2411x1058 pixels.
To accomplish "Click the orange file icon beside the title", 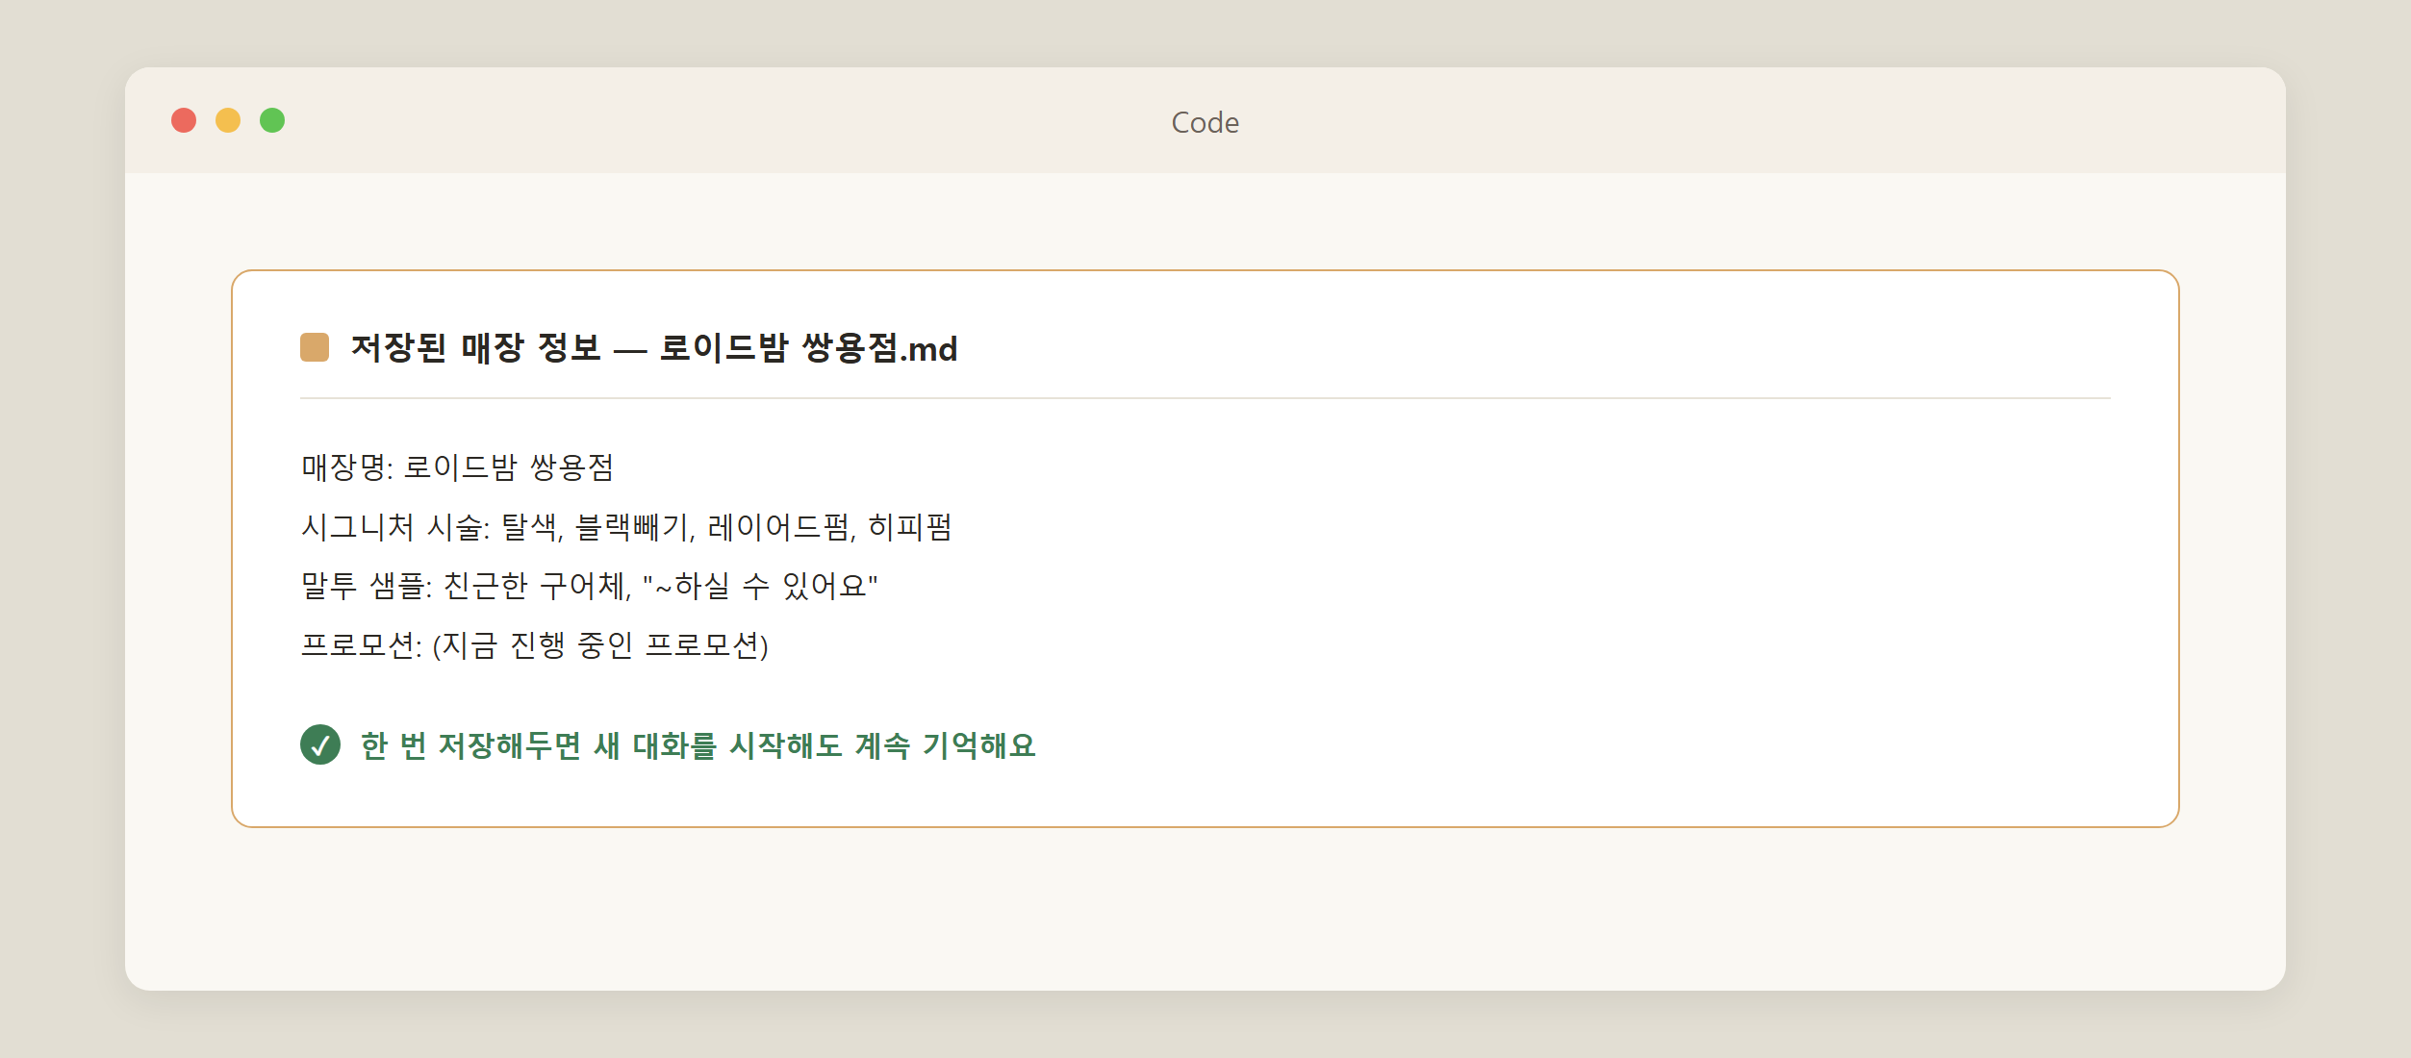I will point(315,347).
